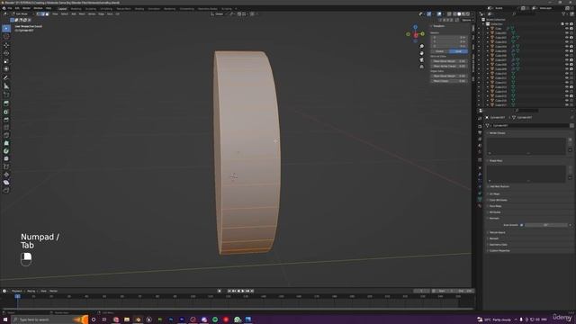This screenshot has height=324, width=576.
Task: Select the Select Box tool
Action: [x=6, y=29]
